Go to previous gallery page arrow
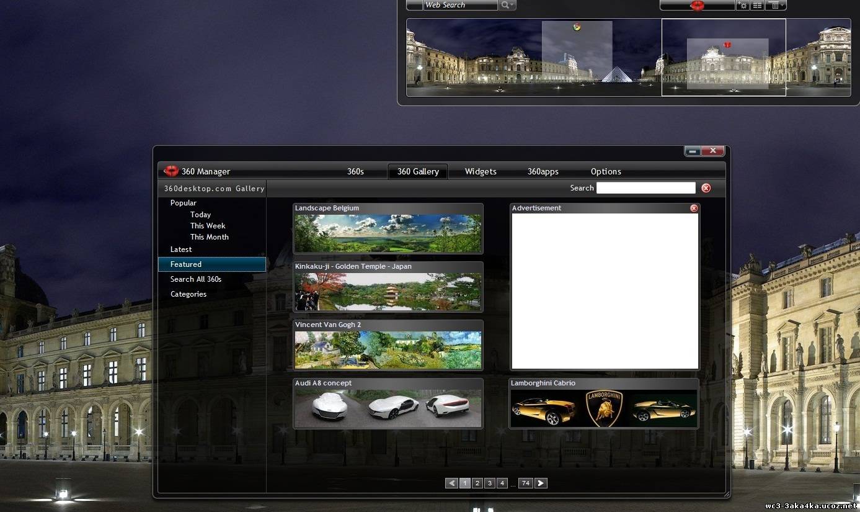This screenshot has height=512, width=860. click(x=451, y=483)
